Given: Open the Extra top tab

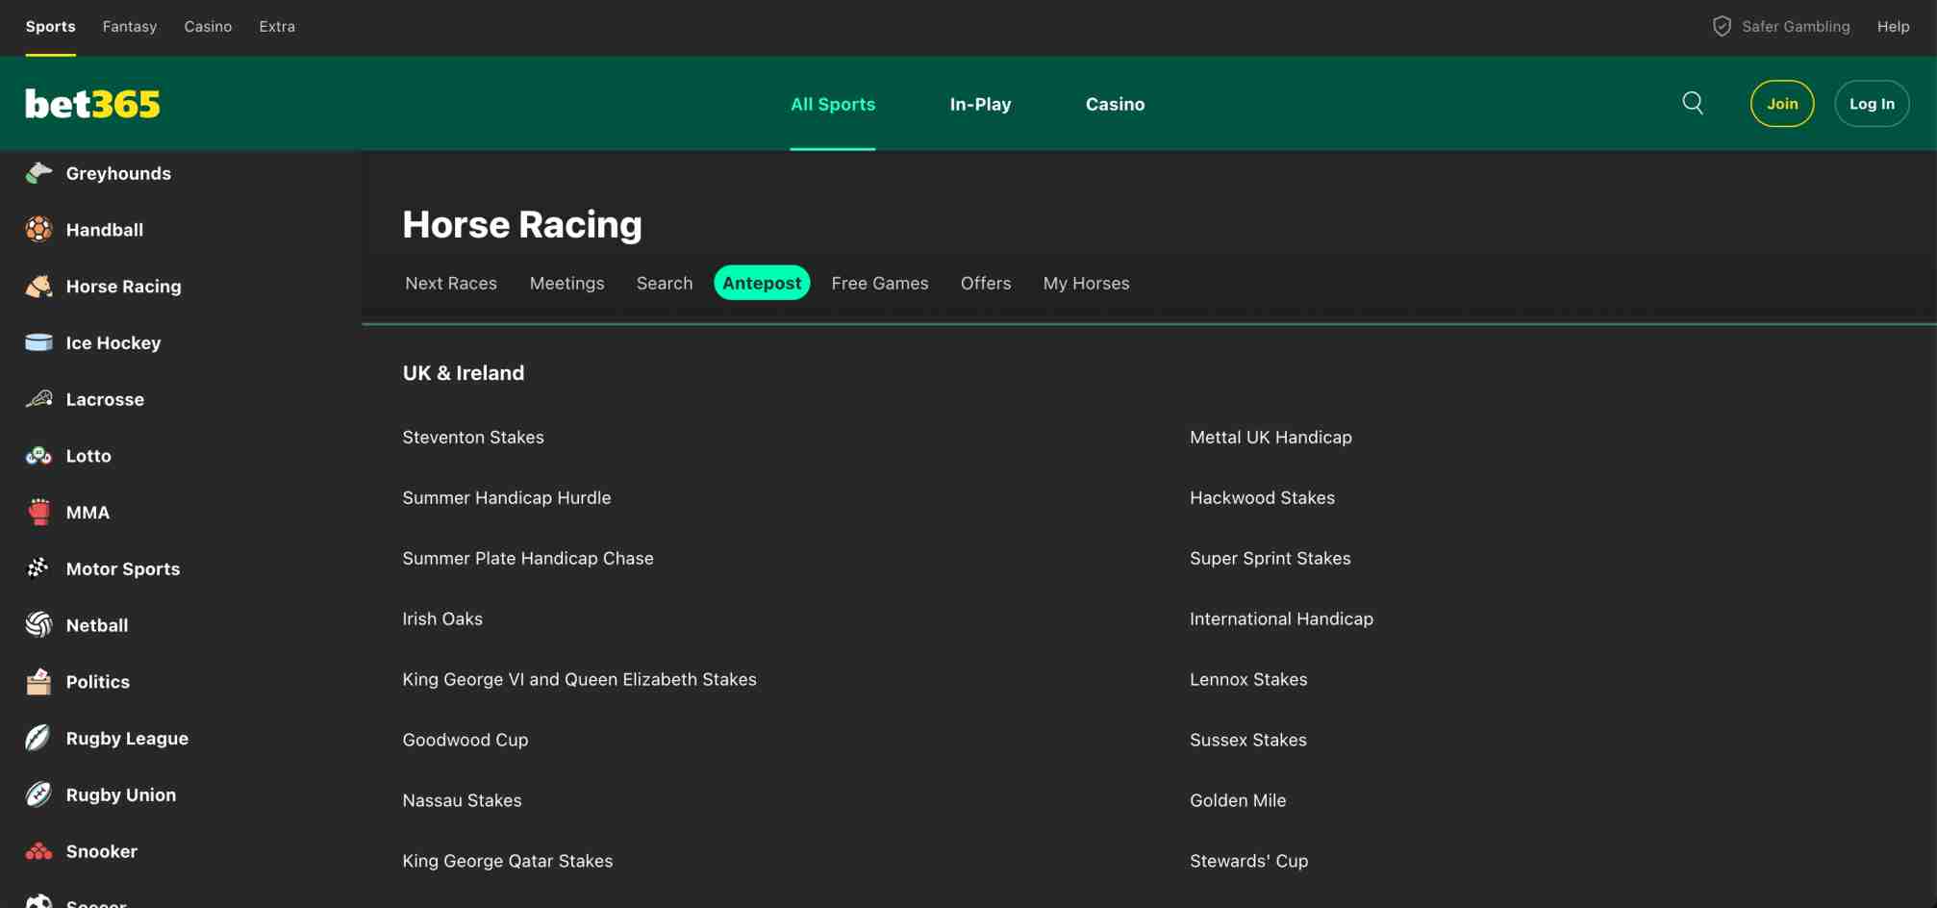Looking at the screenshot, I should (277, 26).
